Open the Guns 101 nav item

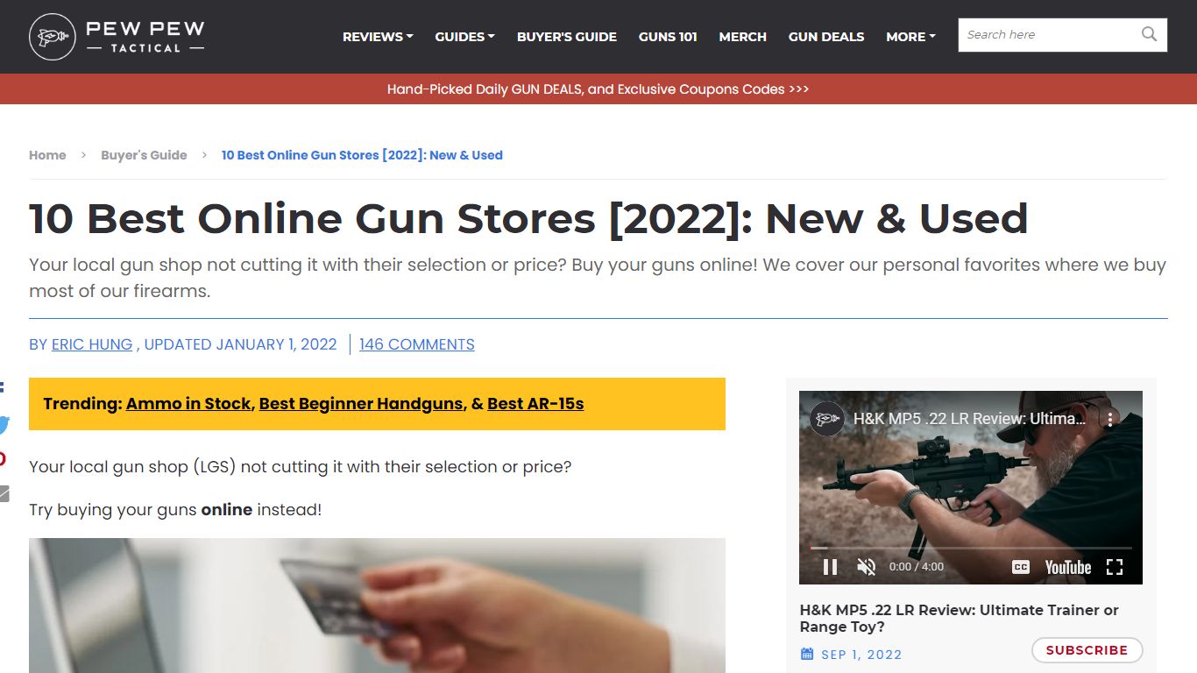pyautogui.click(x=668, y=37)
